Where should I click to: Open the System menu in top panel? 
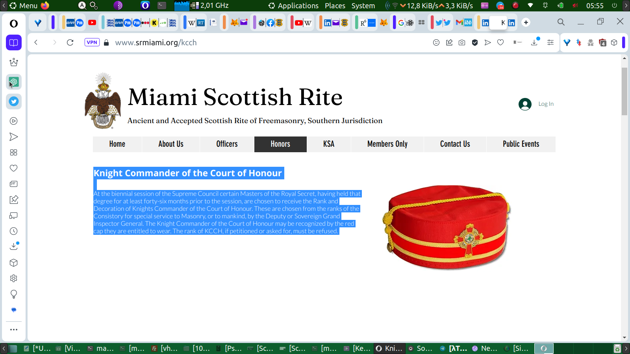pos(363,6)
